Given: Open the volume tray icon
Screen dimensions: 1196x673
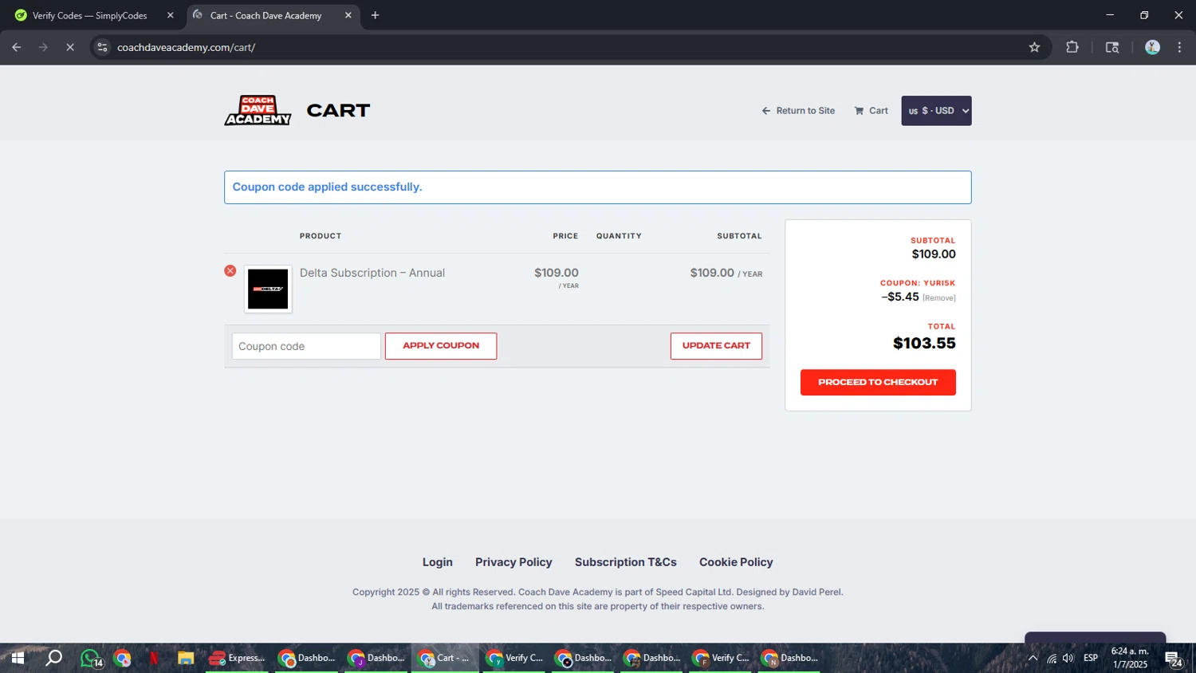Looking at the screenshot, I should pos(1068,659).
